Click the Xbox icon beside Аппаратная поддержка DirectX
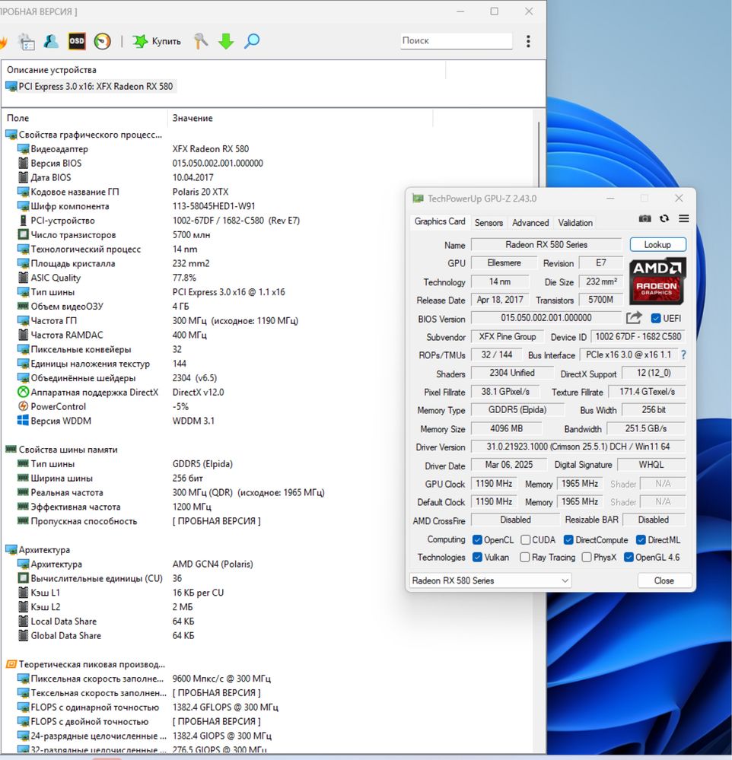The image size is (732, 760). pos(23,392)
